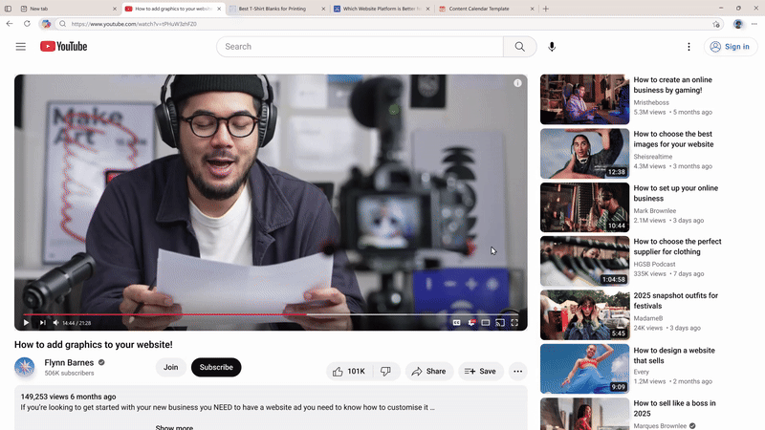Open browser Settings and more menu
The image size is (765, 430).
click(x=754, y=24)
